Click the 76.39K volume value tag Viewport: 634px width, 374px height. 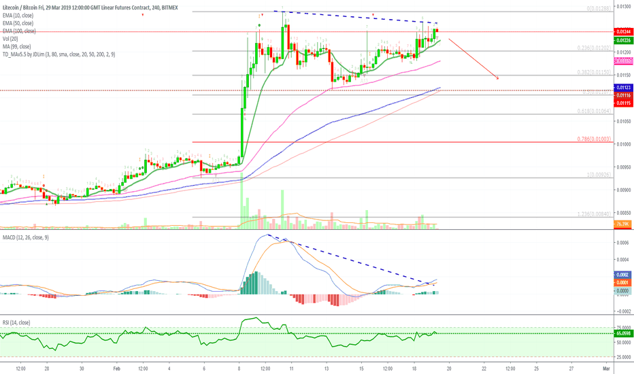(x=623, y=224)
